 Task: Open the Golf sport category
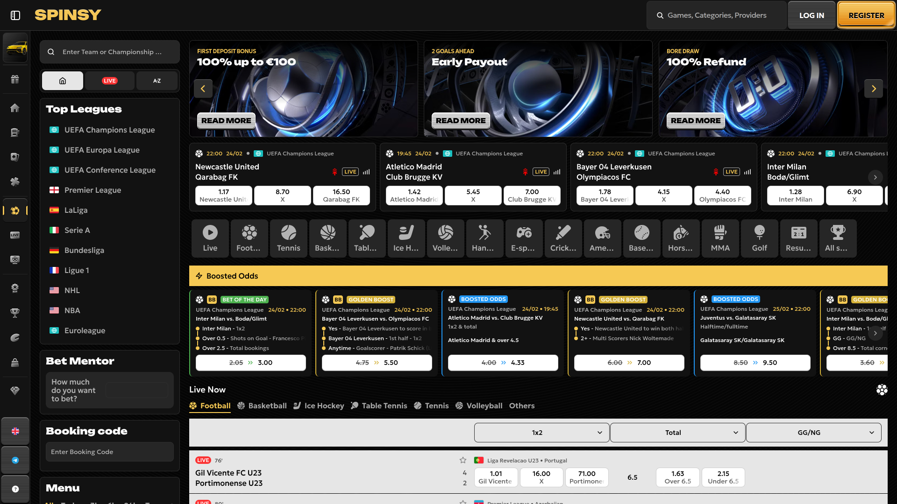759,238
